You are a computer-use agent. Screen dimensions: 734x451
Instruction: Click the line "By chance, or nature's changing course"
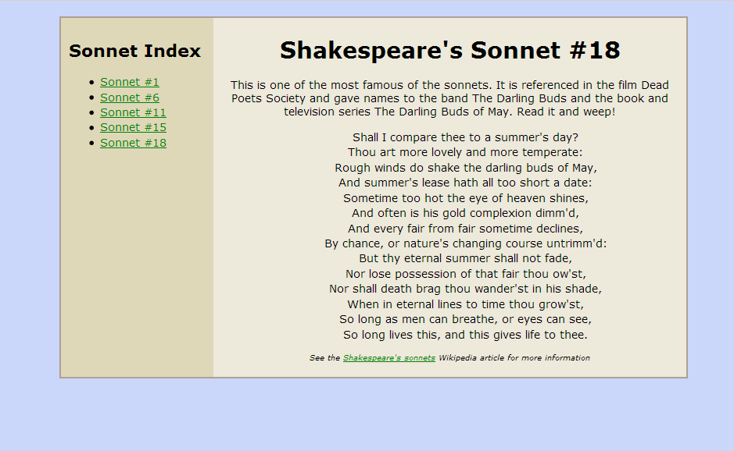[466, 243]
